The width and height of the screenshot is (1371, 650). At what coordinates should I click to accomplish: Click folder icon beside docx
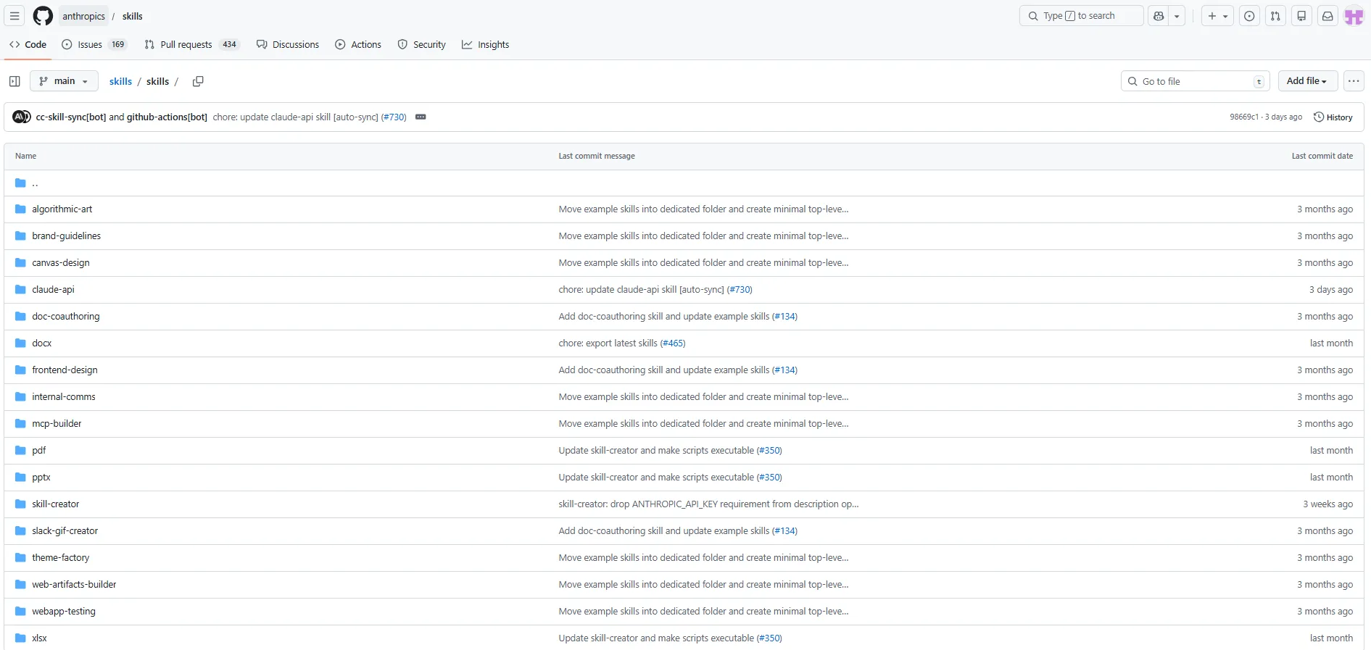tap(20, 343)
